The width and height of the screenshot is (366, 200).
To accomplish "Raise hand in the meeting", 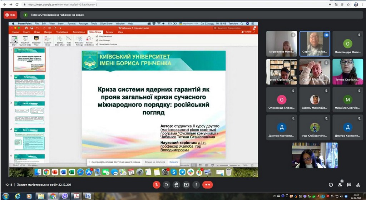I will click(x=176, y=185).
